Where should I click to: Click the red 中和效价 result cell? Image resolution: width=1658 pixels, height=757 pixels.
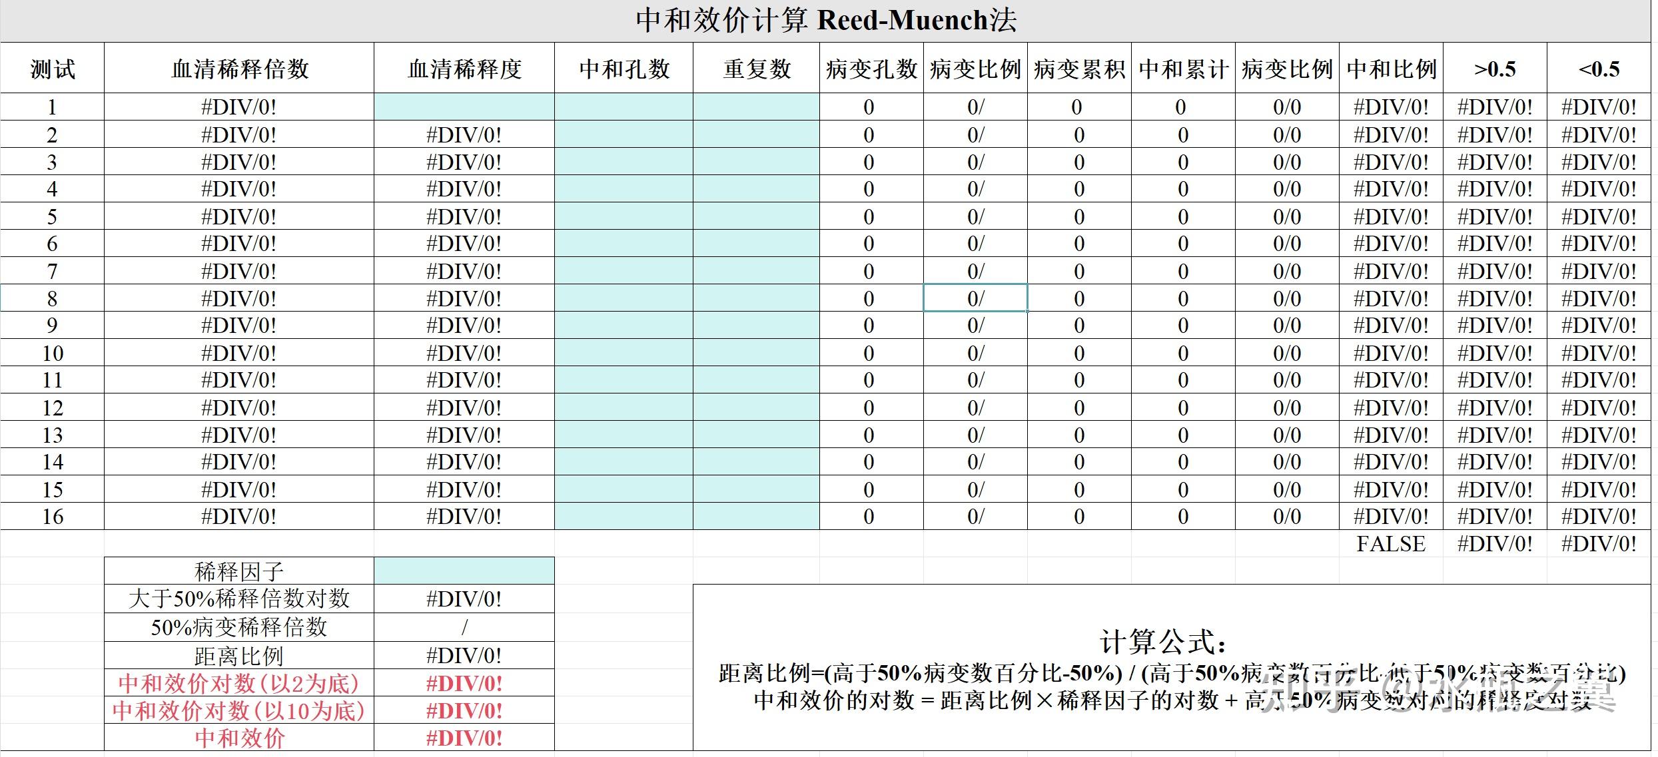click(x=464, y=738)
